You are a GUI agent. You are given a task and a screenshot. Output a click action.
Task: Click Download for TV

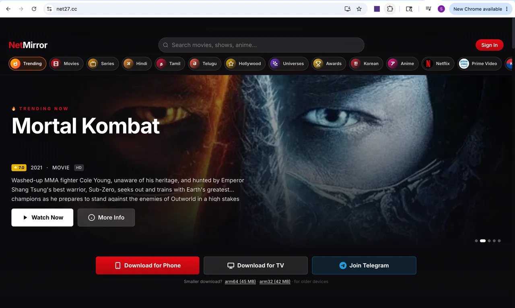tap(255, 265)
